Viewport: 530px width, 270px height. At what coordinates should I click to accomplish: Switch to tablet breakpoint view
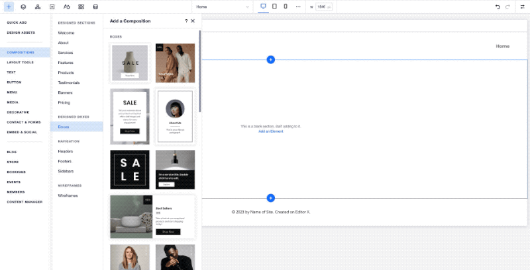pos(274,7)
